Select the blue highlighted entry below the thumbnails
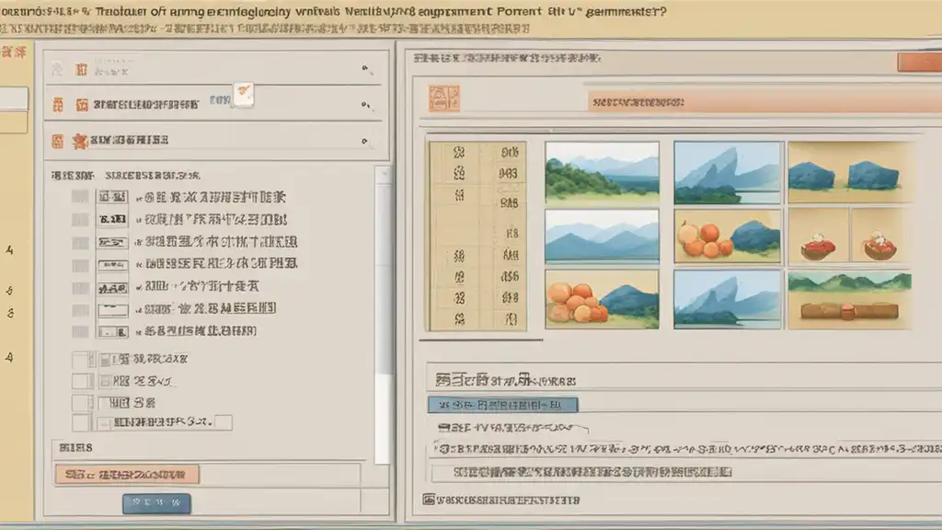The image size is (942, 530). click(503, 405)
